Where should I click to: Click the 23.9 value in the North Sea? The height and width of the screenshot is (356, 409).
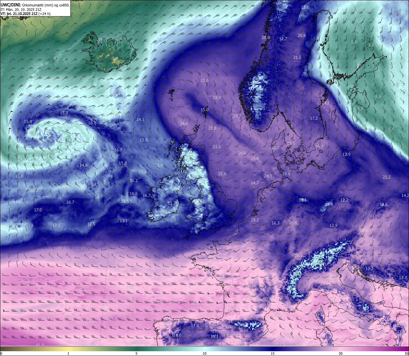[x=217, y=97]
